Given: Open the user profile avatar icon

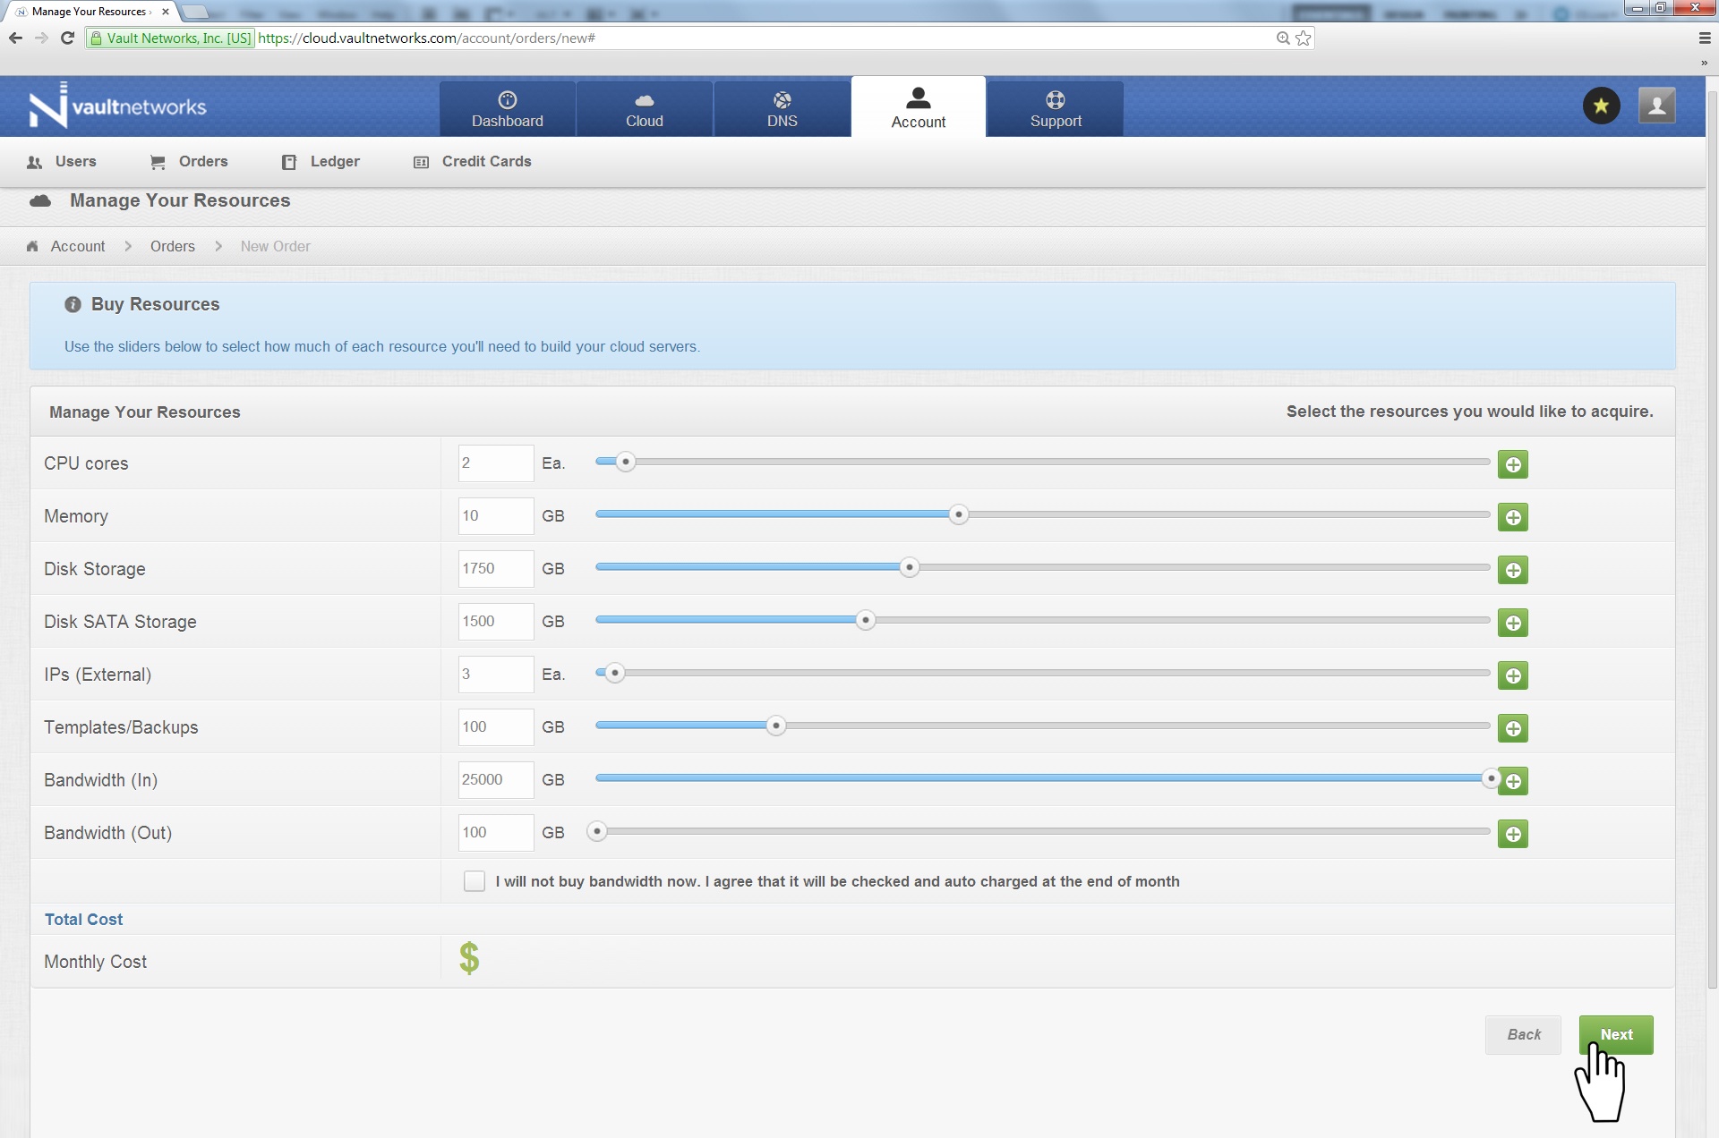Looking at the screenshot, I should click(1656, 106).
